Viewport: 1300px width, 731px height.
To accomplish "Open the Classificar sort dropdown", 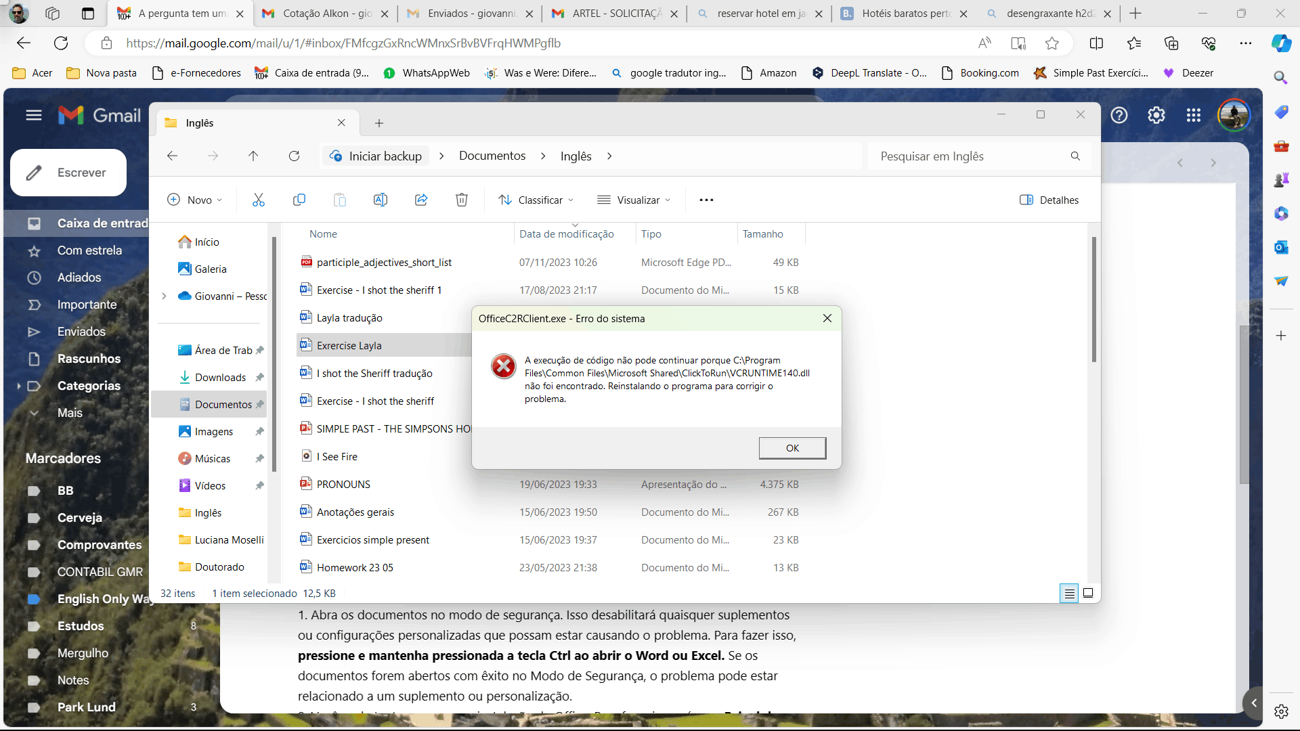I will click(x=536, y=200).
